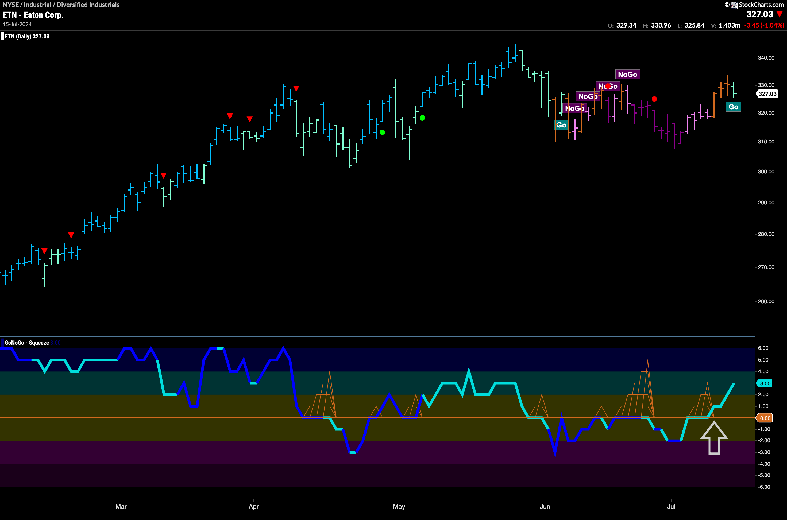Click the red dot marker in late June
This screenshot has height=520, width=787.
pos(654,99)
